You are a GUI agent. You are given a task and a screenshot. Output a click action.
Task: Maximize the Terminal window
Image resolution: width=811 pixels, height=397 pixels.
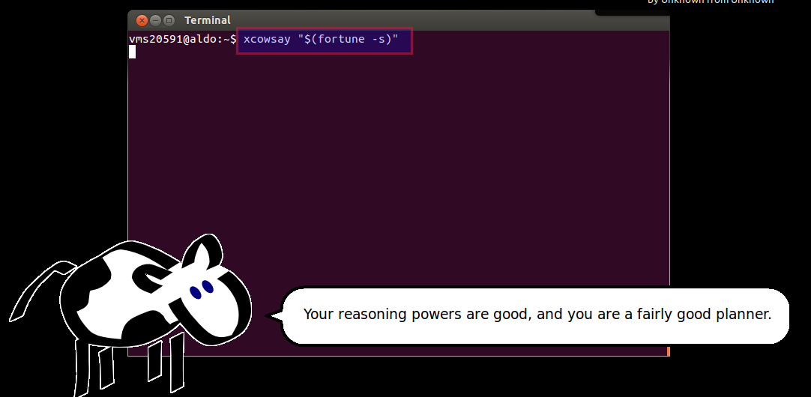click(x=169, y=20)
